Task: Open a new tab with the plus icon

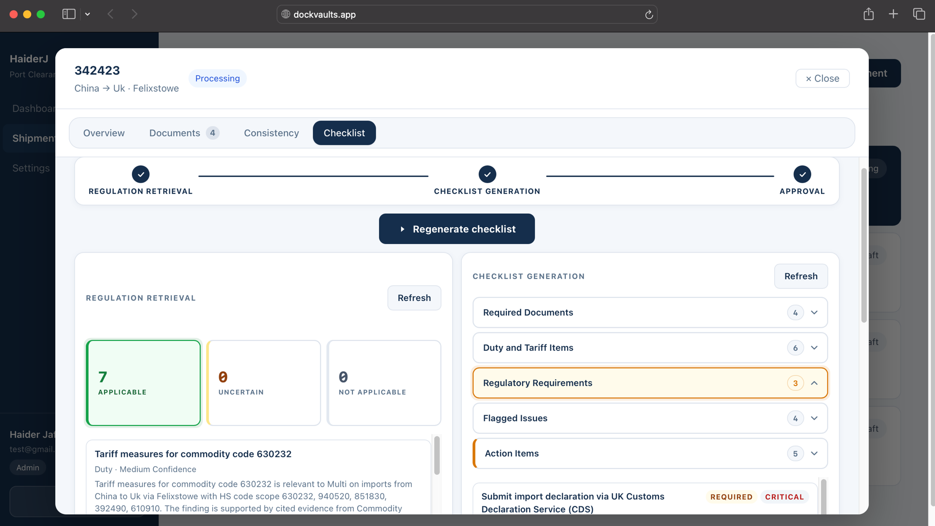Action: [893, 14]
